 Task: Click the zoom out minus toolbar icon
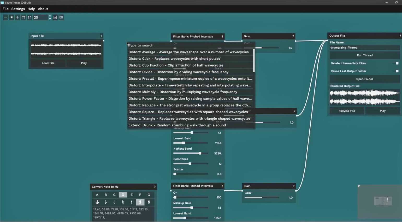5,17
